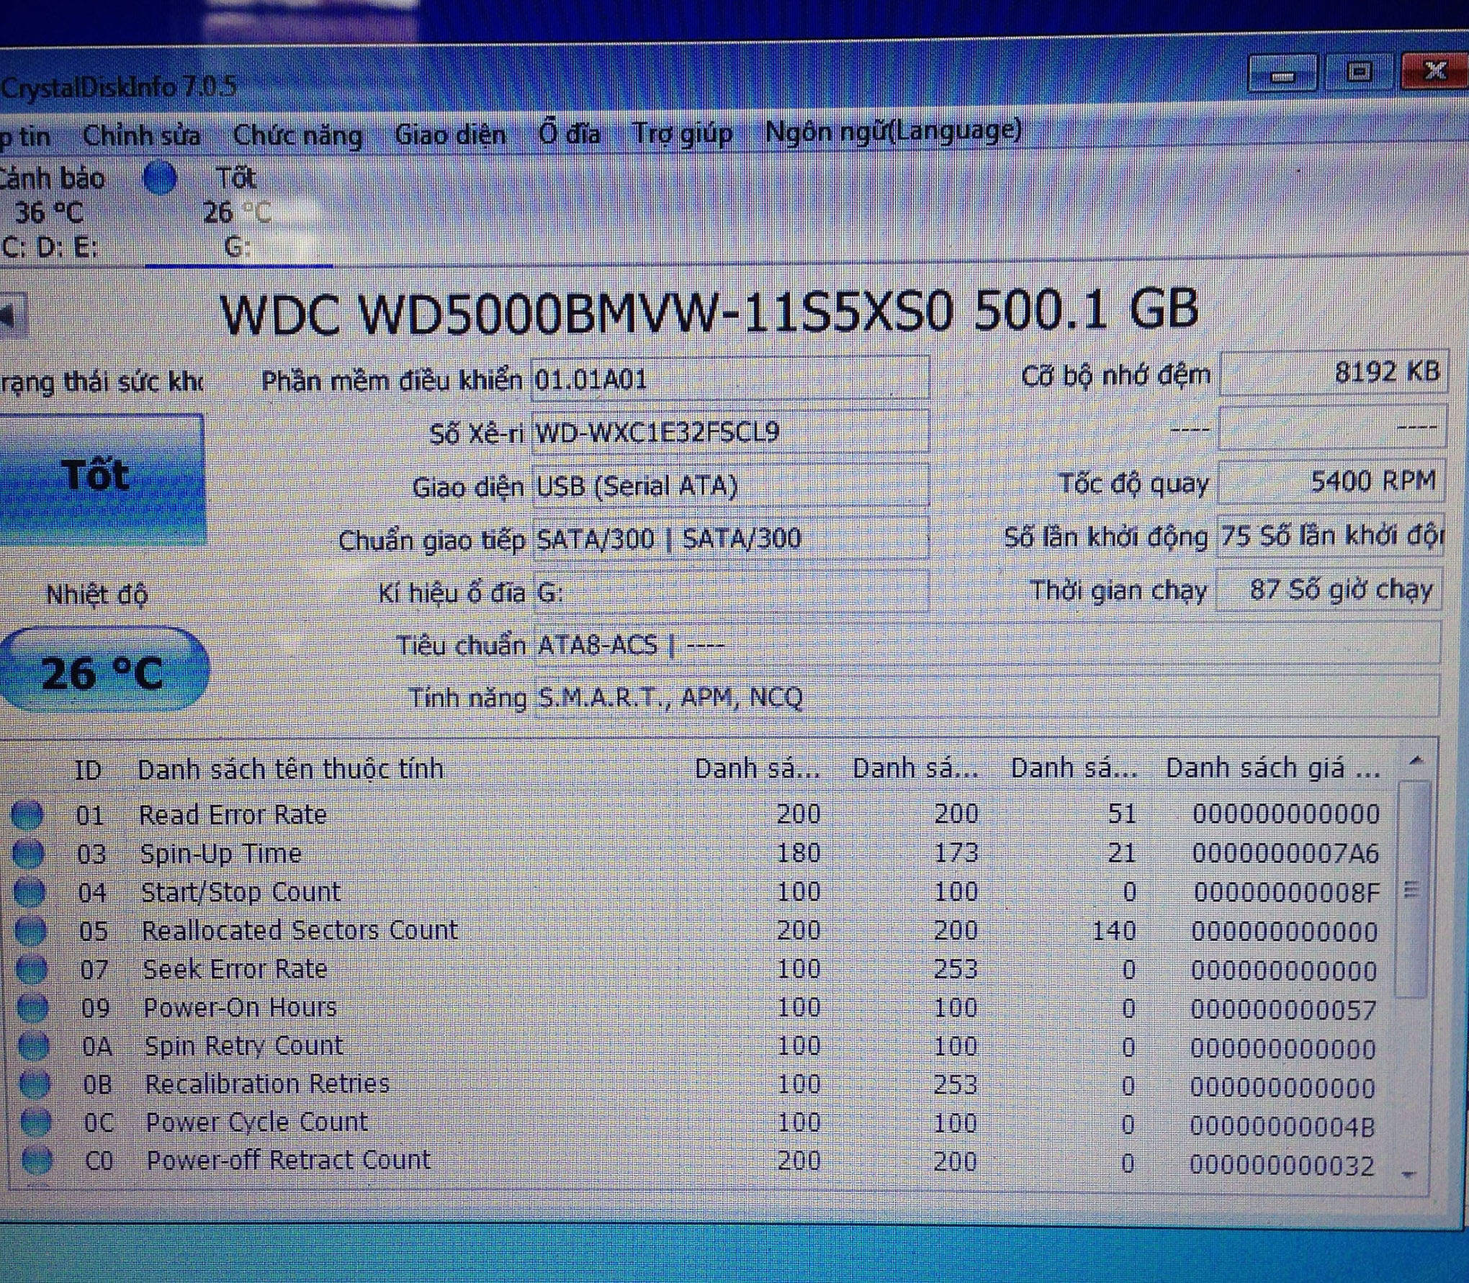This screenshot has height=1283, width=1469.
Task: Click status dot beside Spin-Up Time
Action: (x=30, y=853)
